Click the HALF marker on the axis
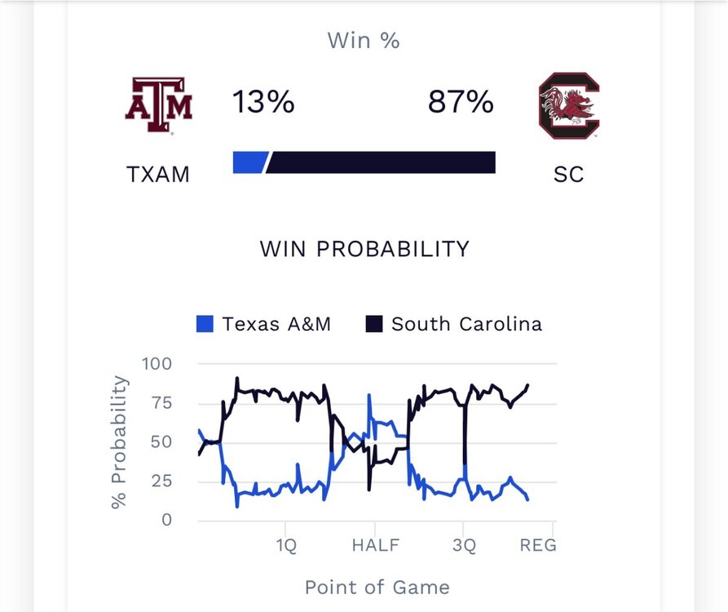 (376, 546)
